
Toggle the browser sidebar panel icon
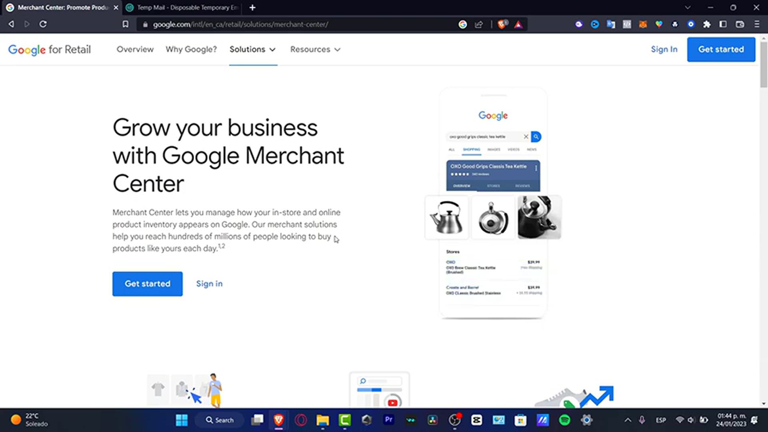(723, 24)
